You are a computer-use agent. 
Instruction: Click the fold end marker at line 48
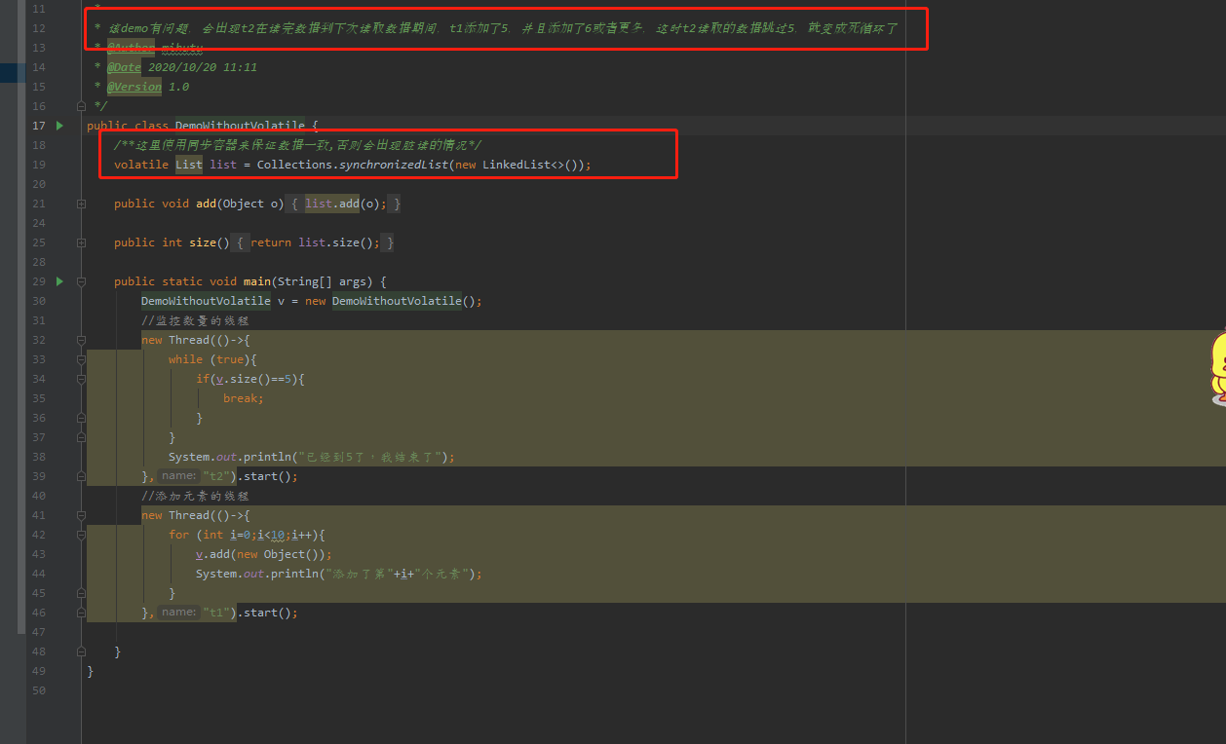tap(81, 651)
